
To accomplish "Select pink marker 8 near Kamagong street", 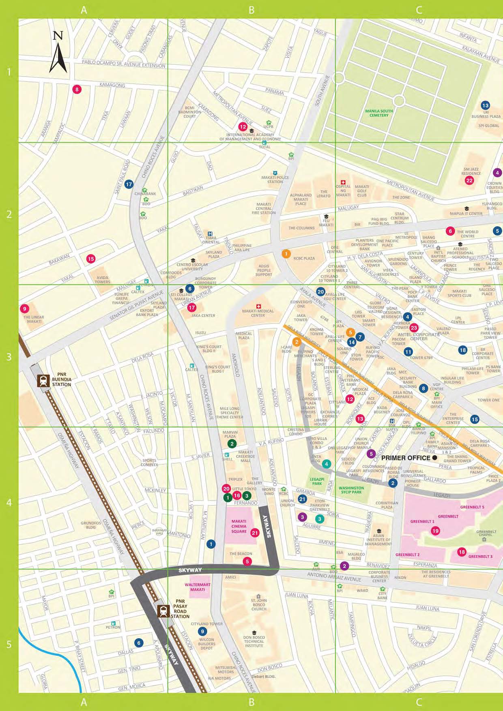I will pos(77,90).
